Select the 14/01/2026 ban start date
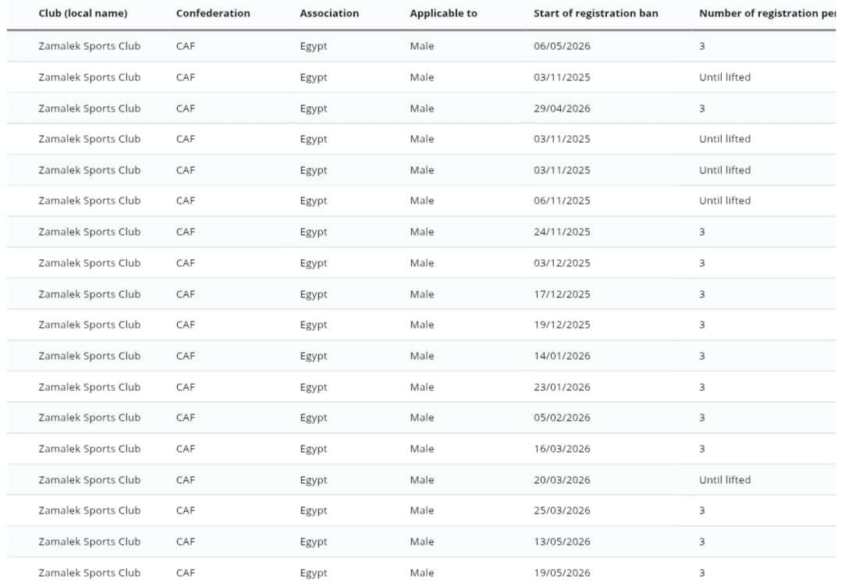This screenshot has height=583, width=842. tap(562, 356)
